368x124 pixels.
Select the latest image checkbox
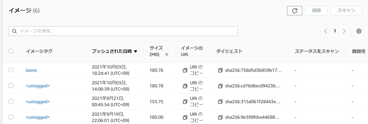(11, 70)
